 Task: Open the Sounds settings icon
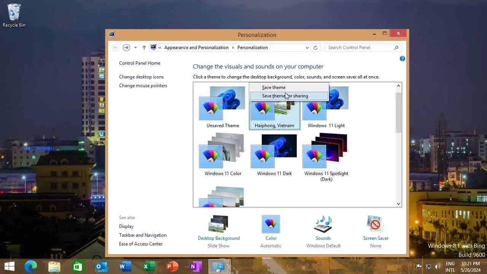pos(323,224)
